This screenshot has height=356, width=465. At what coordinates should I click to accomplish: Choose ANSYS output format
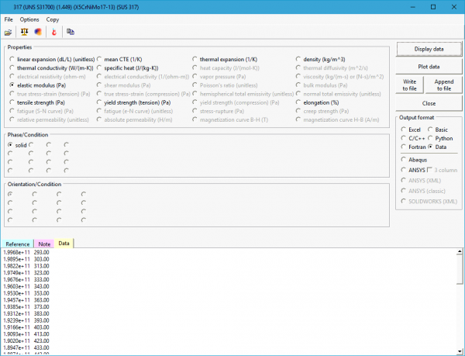point(413,170)
